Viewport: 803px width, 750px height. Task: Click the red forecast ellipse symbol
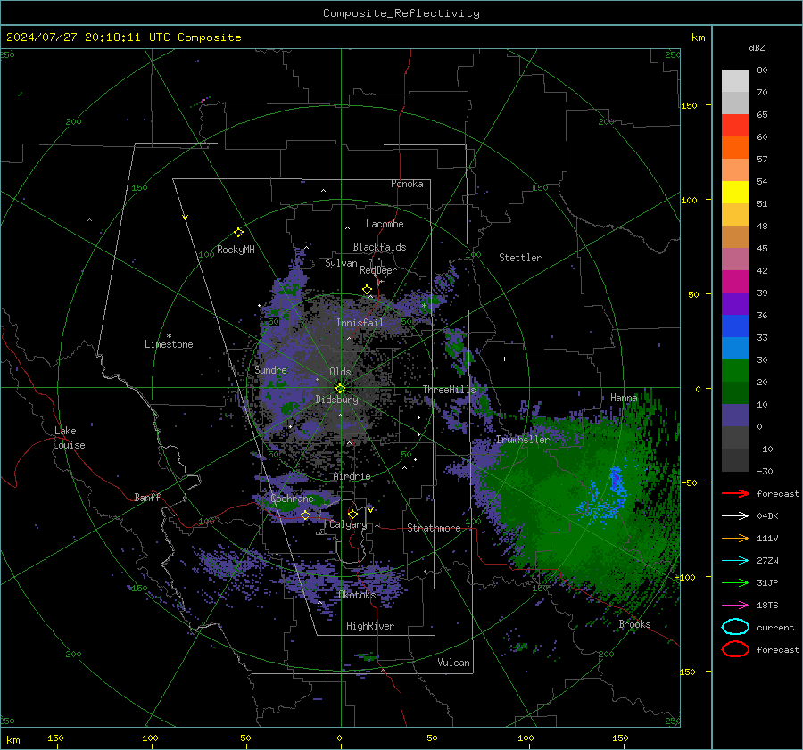point(735,649)
